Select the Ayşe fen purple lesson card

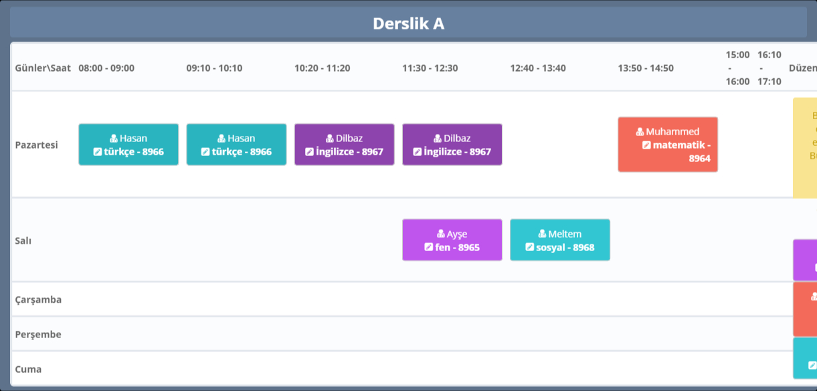452,240
